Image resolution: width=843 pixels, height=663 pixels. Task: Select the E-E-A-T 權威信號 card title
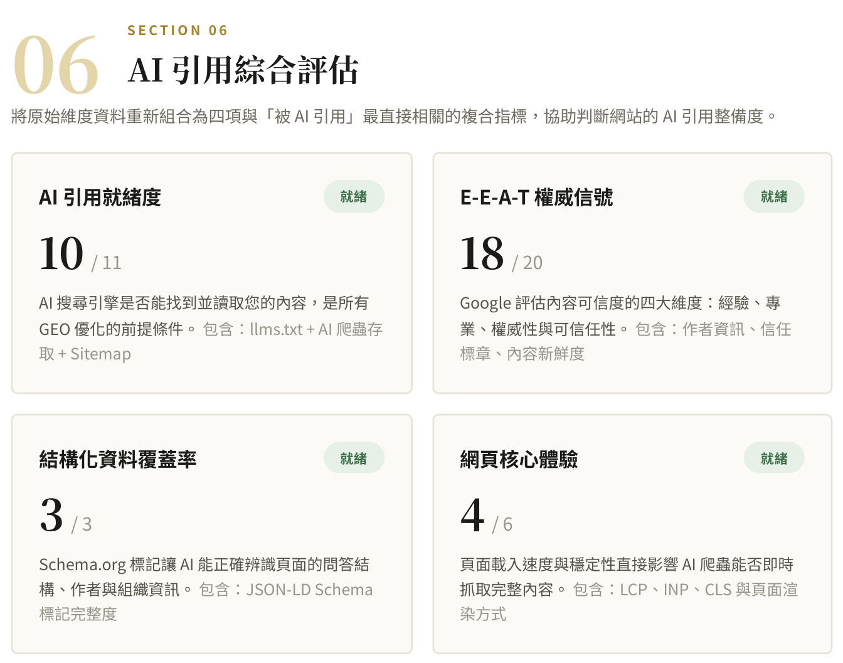click(x=537, y=198)
